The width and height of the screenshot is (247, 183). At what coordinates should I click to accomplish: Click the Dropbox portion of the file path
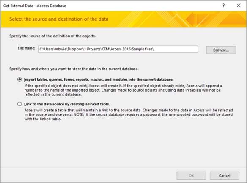coord(75,49)
